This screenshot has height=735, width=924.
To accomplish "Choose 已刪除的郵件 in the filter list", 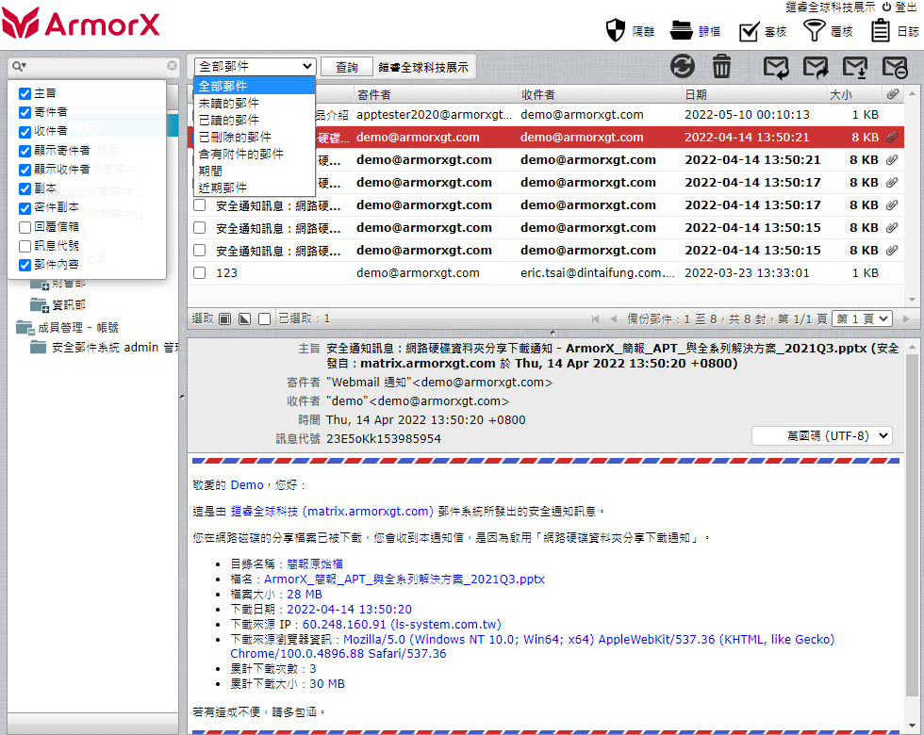I will (x=255, y=138).
